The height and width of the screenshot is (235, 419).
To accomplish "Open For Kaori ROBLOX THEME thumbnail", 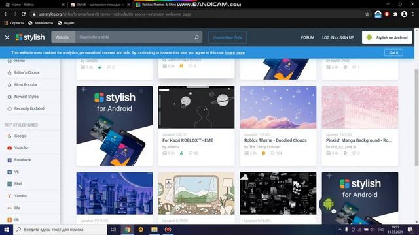I will click(x=196, y=107).
